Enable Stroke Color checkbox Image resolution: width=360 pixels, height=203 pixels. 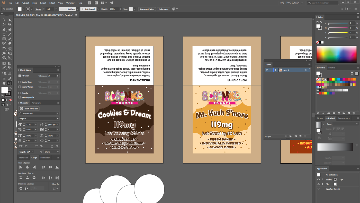20,82
